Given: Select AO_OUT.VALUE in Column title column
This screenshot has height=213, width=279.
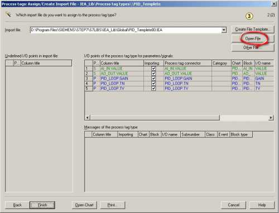Looking at the screenshot, I should pos(122,74).
